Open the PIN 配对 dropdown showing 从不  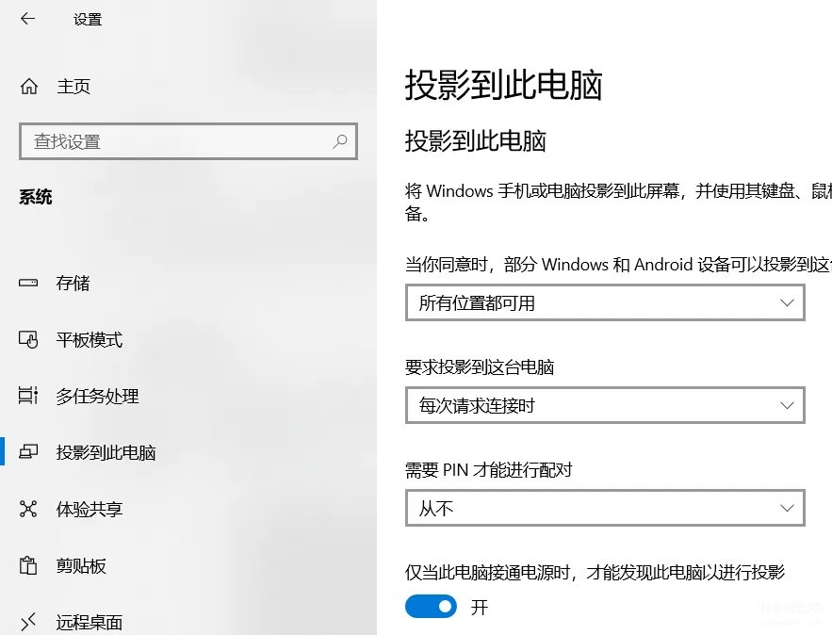pos(604,508)
